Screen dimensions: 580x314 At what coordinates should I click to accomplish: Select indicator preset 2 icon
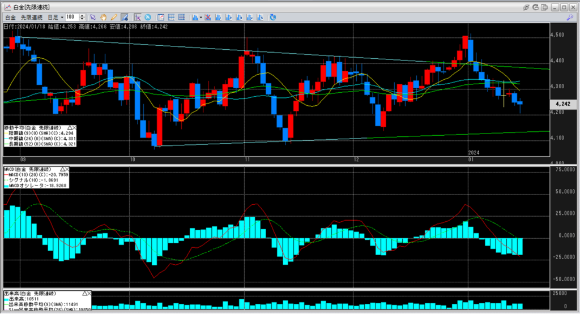229,18
